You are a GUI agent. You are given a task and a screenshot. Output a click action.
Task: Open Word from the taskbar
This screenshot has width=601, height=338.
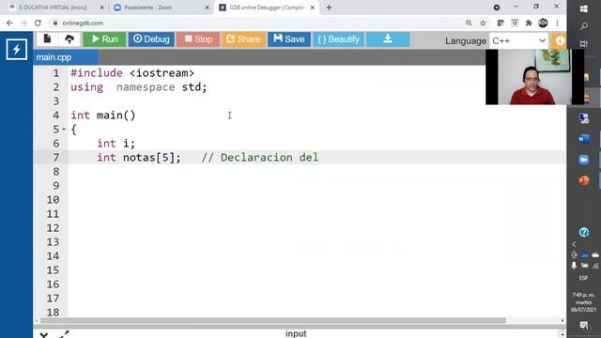tap(584, 139)
